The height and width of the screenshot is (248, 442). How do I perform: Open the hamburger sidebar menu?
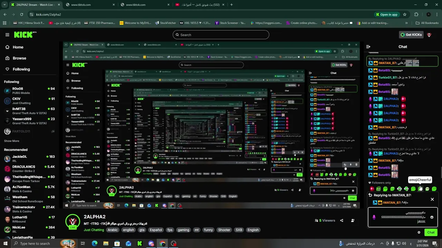[7, 35]
